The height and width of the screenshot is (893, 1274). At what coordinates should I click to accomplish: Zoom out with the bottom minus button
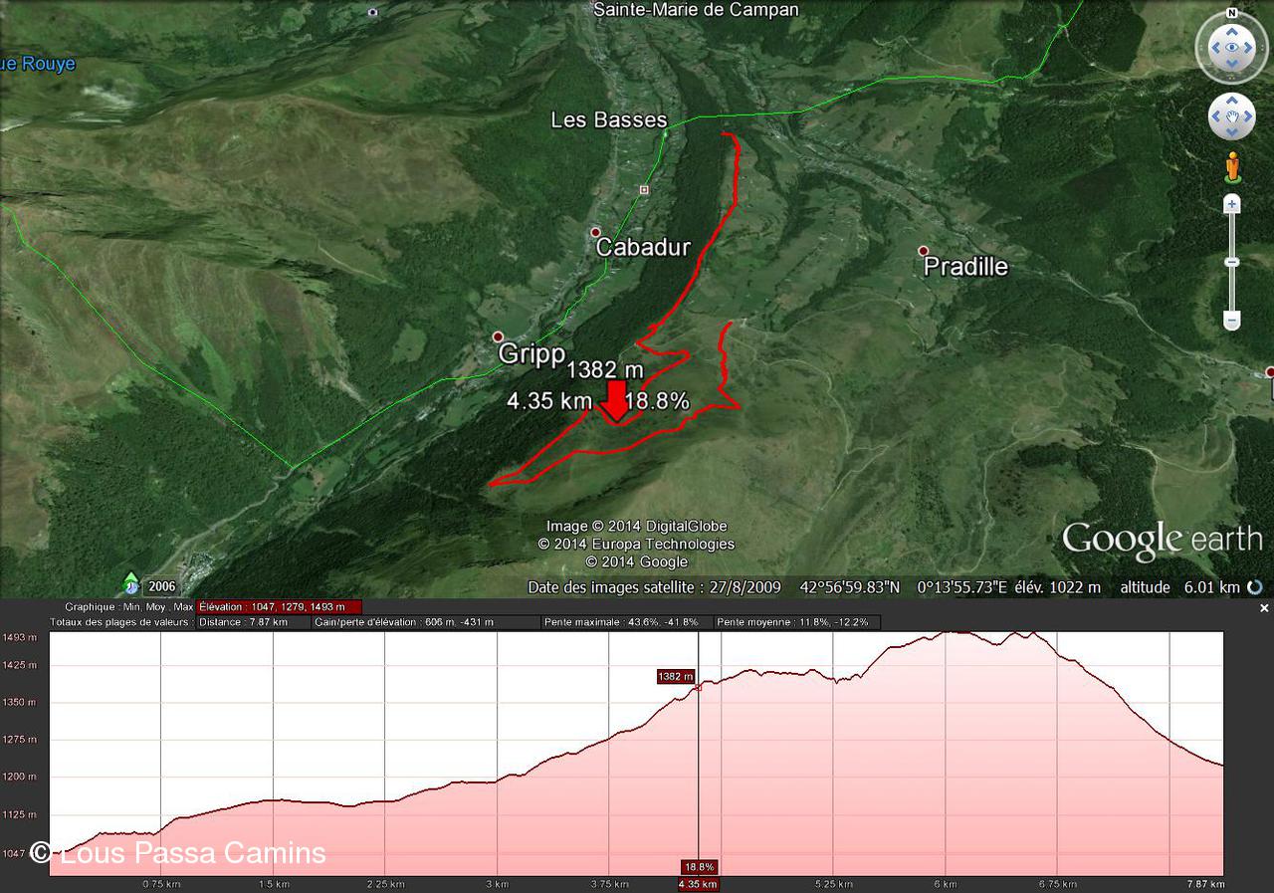tap(1232, 321)
